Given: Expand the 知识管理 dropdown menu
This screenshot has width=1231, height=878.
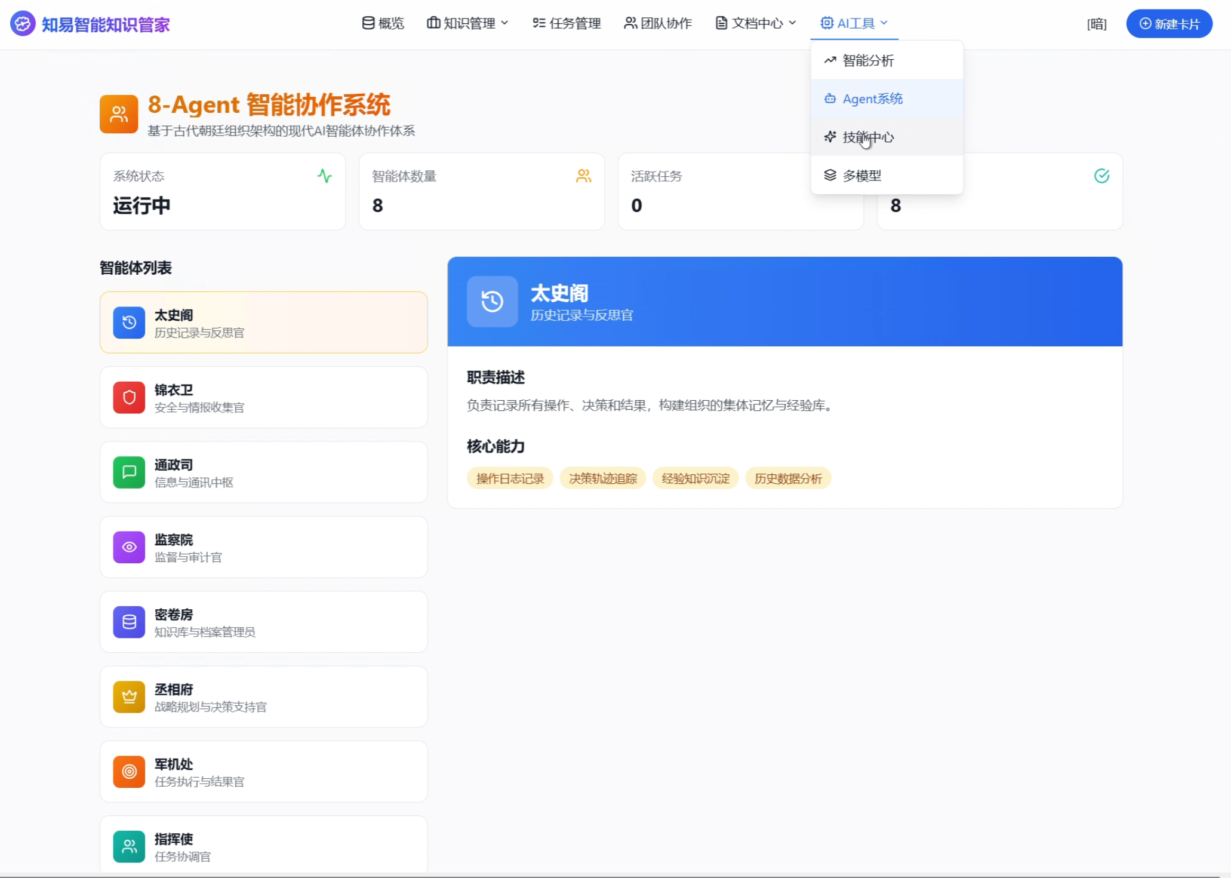Looking at the screenshot, I should pyautogui.click(x=467, y=23).
